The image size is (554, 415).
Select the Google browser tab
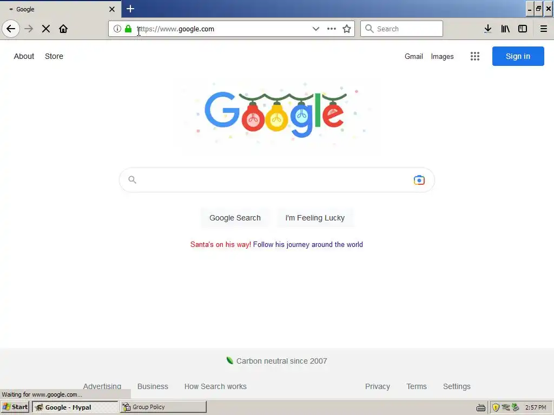pos(60,9)
